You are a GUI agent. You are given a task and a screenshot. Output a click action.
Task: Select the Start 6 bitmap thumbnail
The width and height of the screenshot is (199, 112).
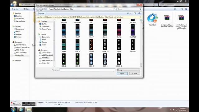click(x=64, y=30)
